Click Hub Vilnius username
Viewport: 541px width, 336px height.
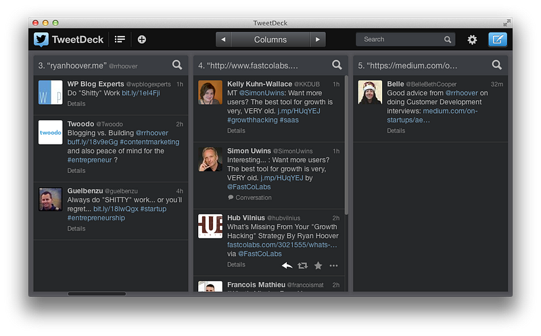tap(245, 218)
